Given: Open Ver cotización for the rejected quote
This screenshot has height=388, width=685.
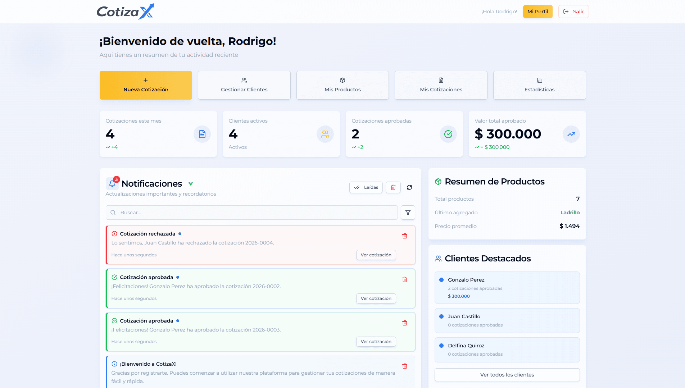Looking at the screenshot, I should click(376, 255).
